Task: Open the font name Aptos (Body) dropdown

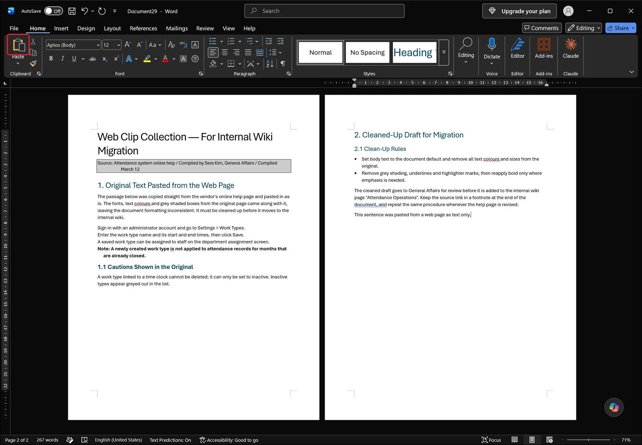Action: coord(98,45)
